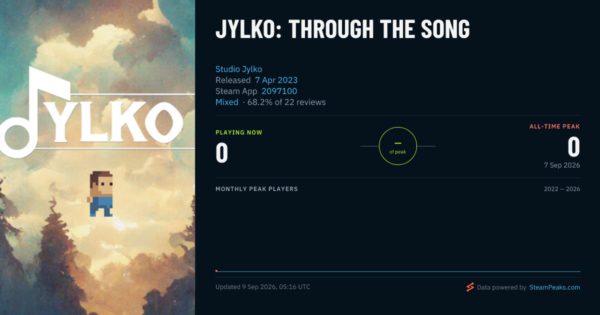600x315 pixels.
Task: Open Steam App ID 2097100 link
Action: (x=279, y=91)
